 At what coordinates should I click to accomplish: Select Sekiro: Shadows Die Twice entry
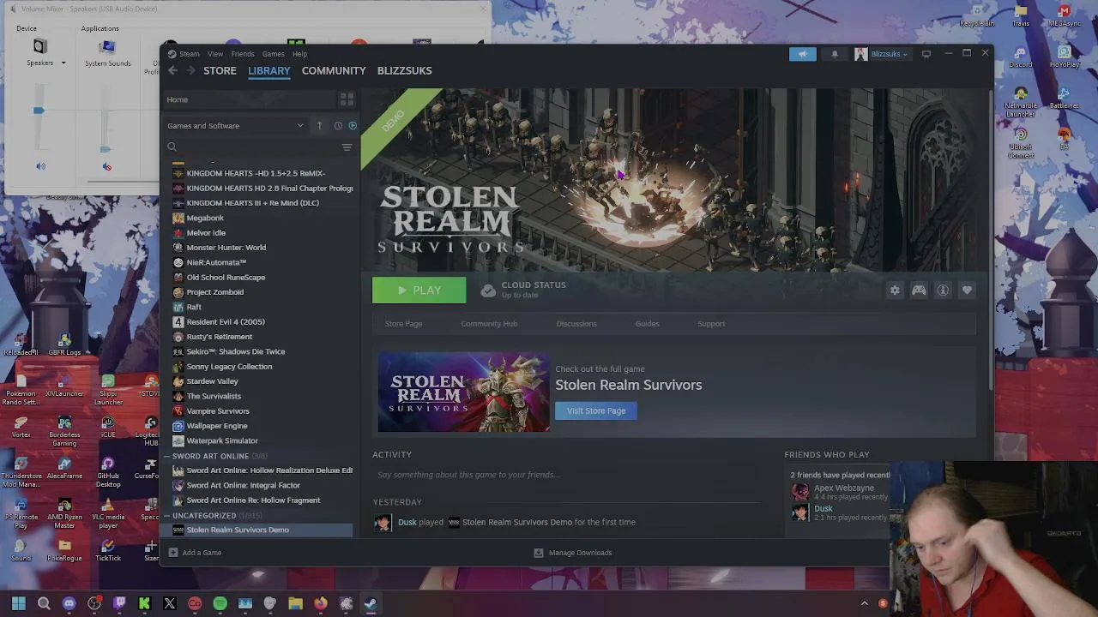pos(235,351)
